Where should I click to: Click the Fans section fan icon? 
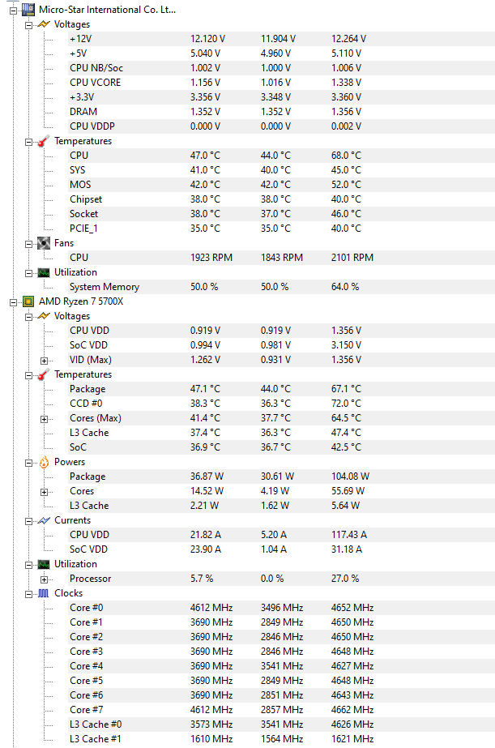44,243
